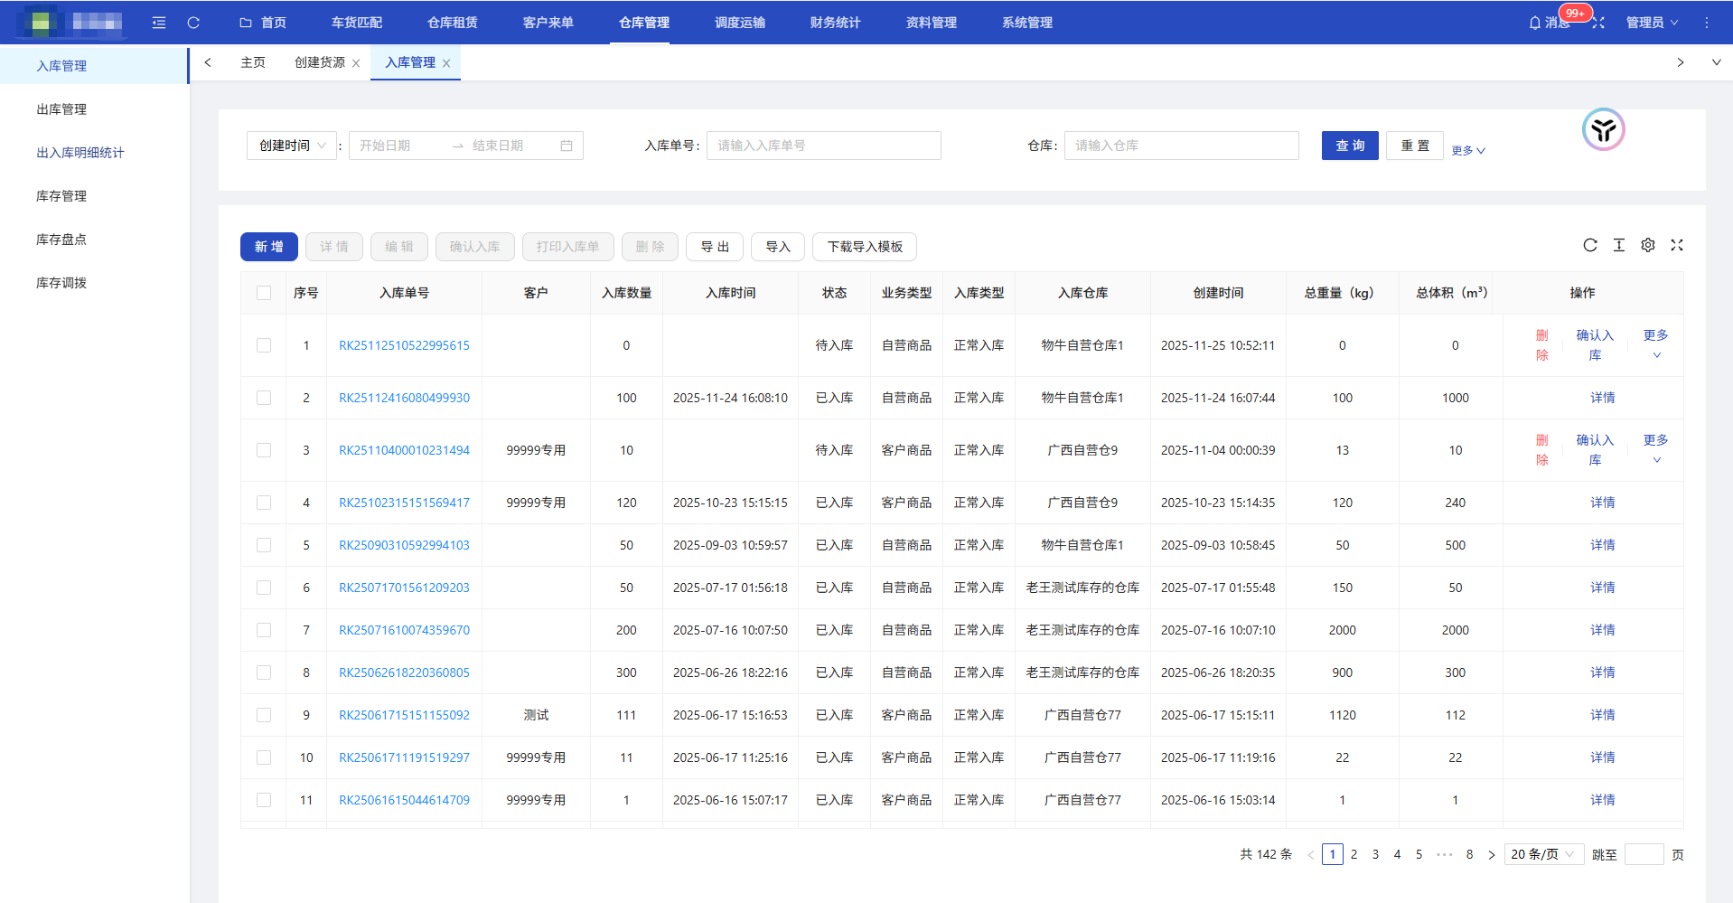Open the 20 条/页 page size dropdown
The width and height of the screenshot is (1733, 903).
[x=1543, y=854]
